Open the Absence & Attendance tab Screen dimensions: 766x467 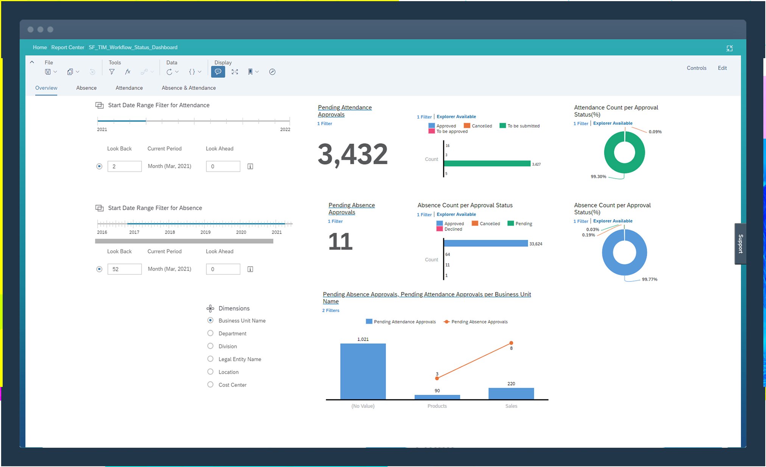[x=188, y=88]
